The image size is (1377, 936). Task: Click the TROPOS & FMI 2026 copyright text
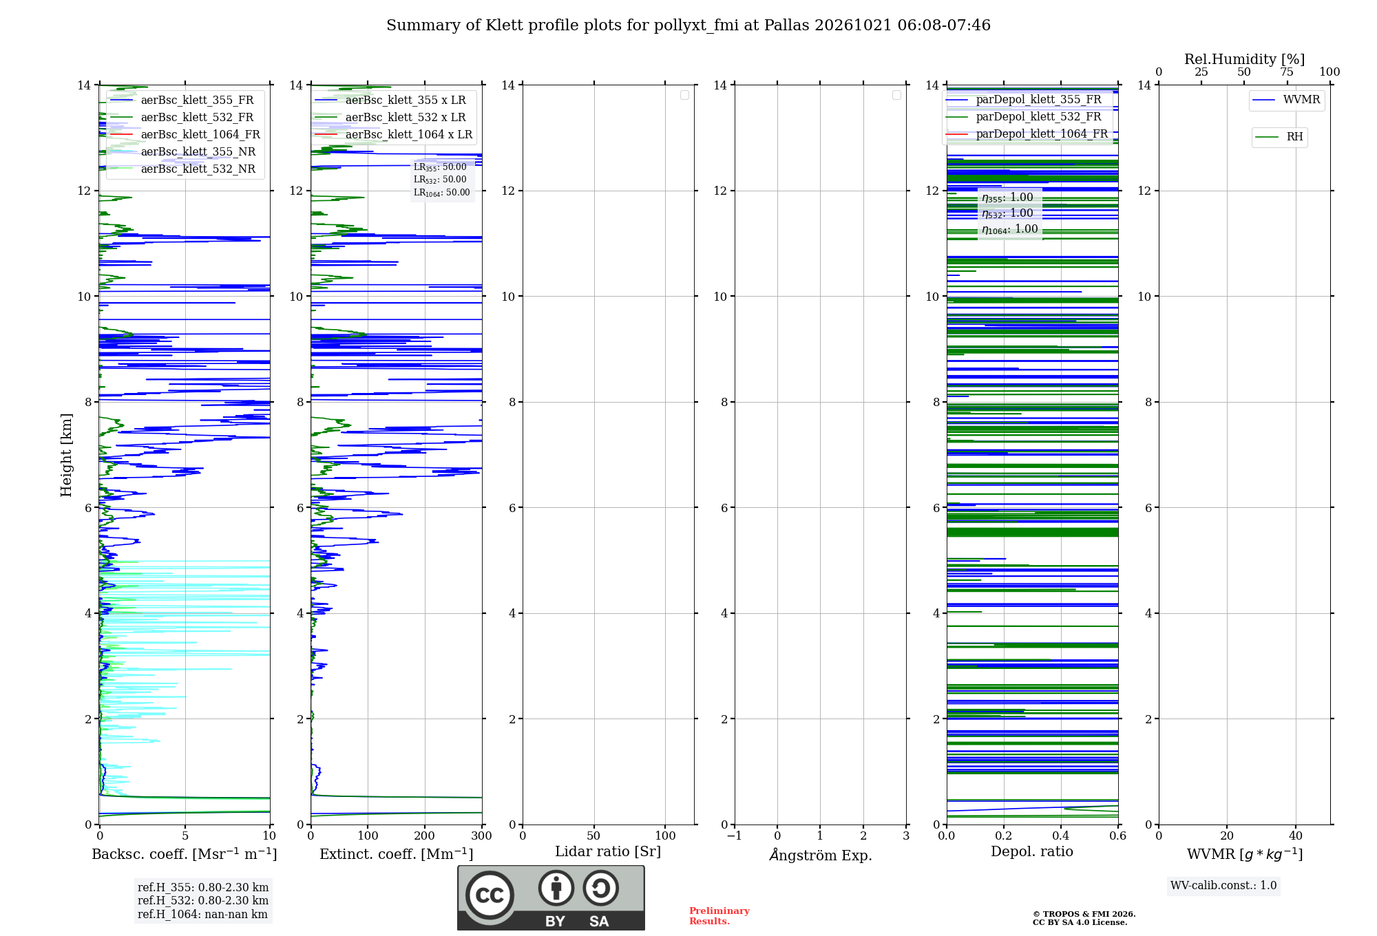click(x=1084, y=914)
